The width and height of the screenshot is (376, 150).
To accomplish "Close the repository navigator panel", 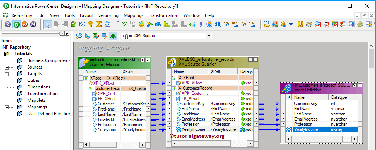I will (x=67, y=34).
